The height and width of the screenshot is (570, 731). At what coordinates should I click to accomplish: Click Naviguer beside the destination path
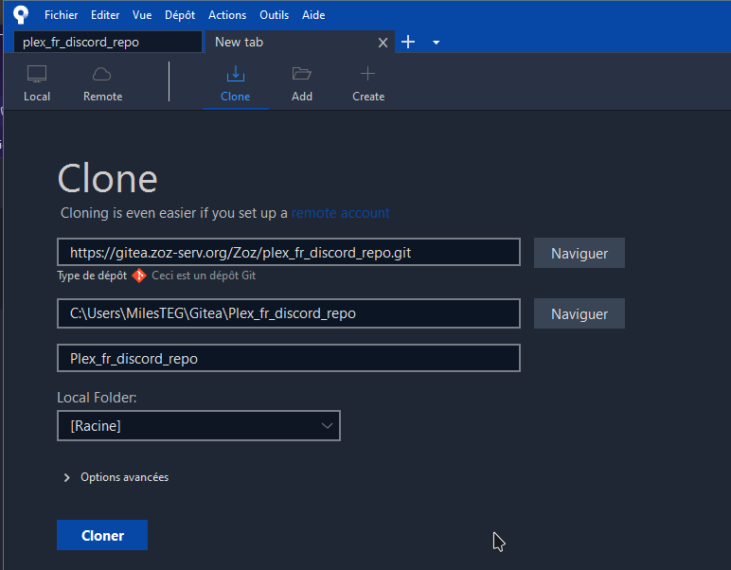(x=579, y=313)
